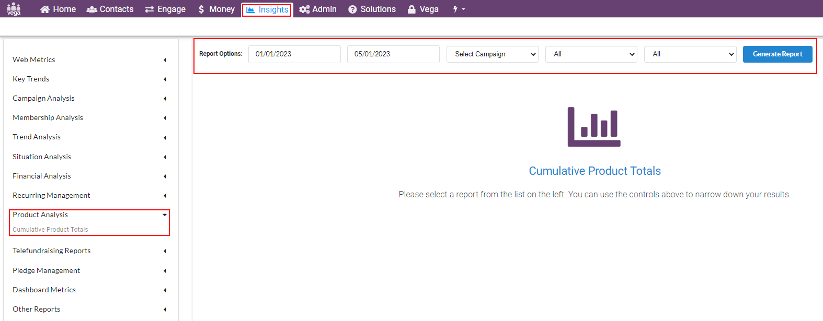This screenshot has height=321, width=823.
Task: Expand Other Reports arrow
Action: 165,310
